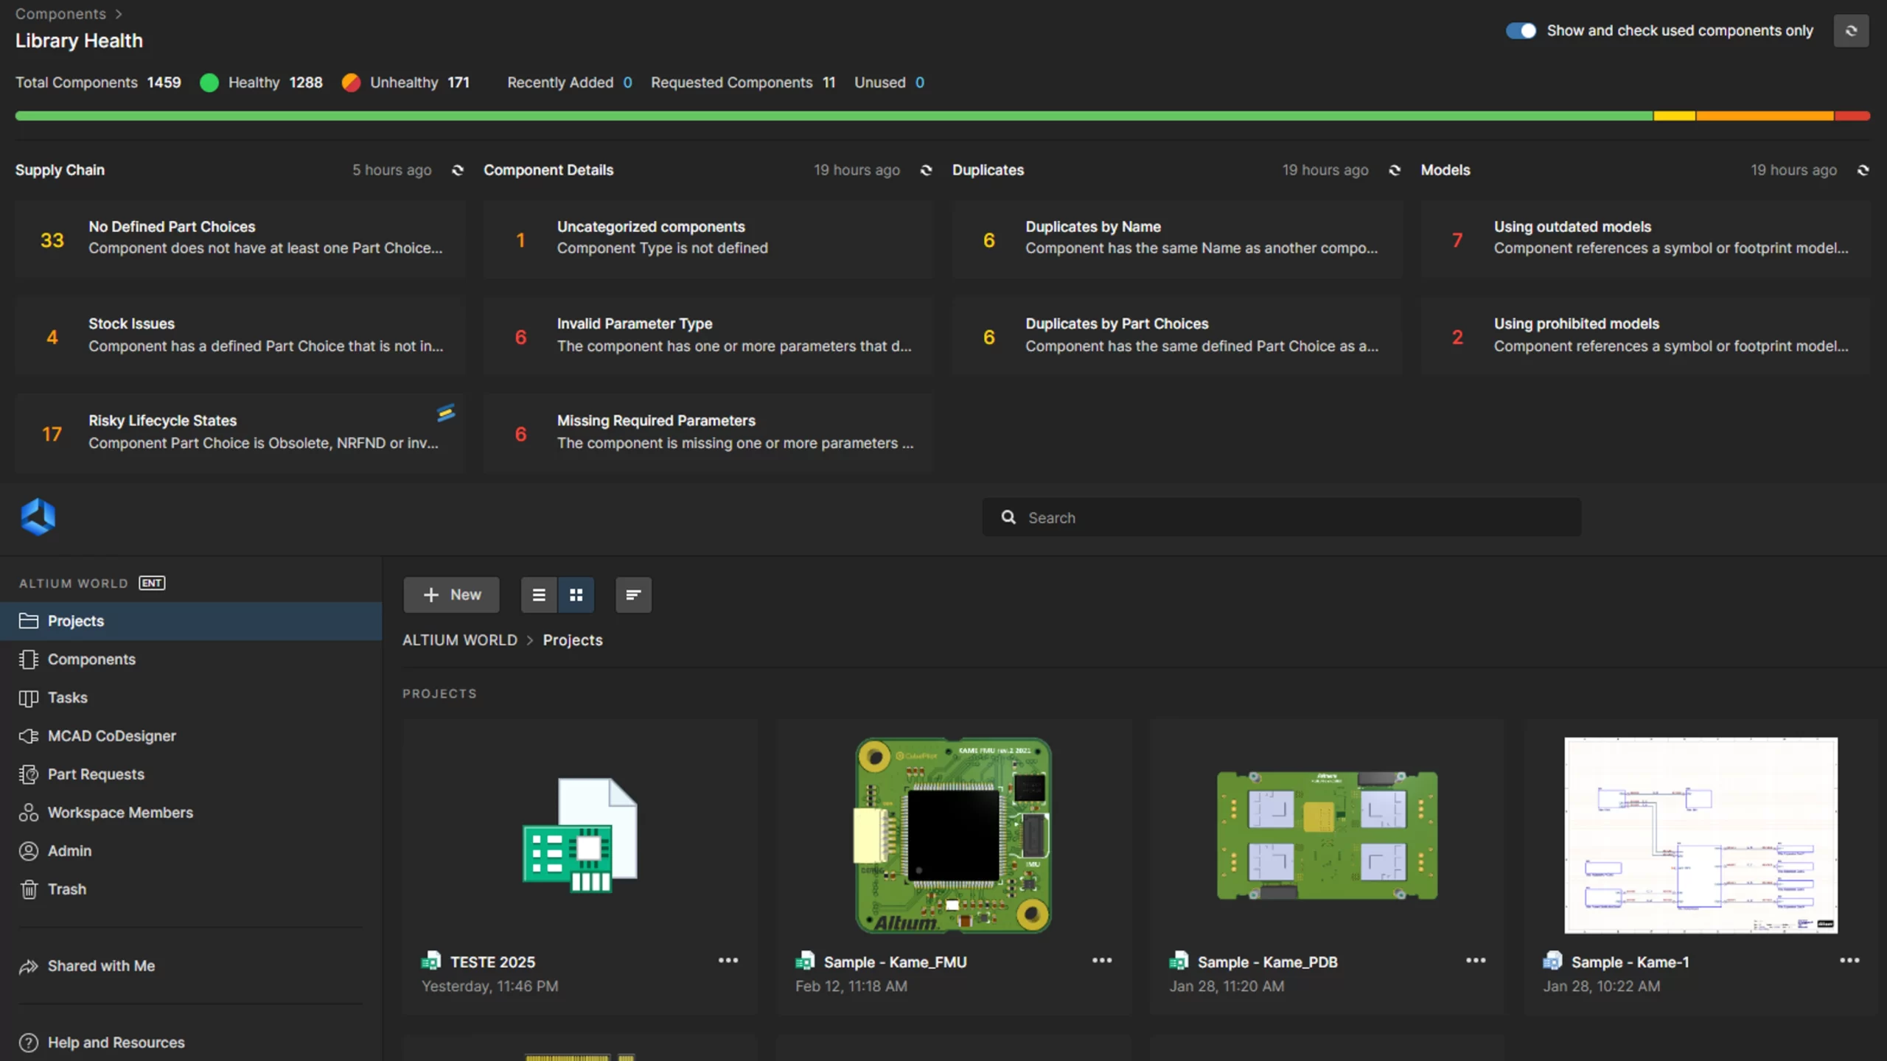Open more options for TESTE 2025
The width and height of the screenshot is (1887, 1061).
[728, 961]
